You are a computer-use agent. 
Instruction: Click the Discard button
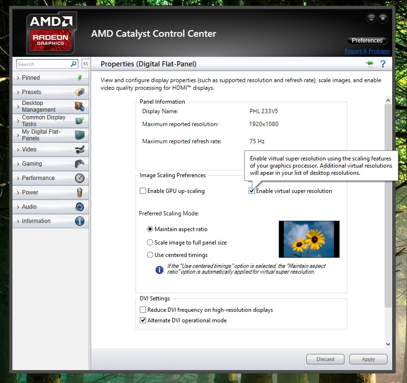tap(325, 359)
